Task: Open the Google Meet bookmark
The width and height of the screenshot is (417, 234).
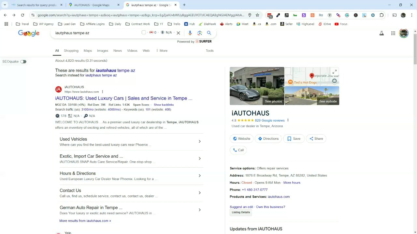Action: tap(242, 24)
